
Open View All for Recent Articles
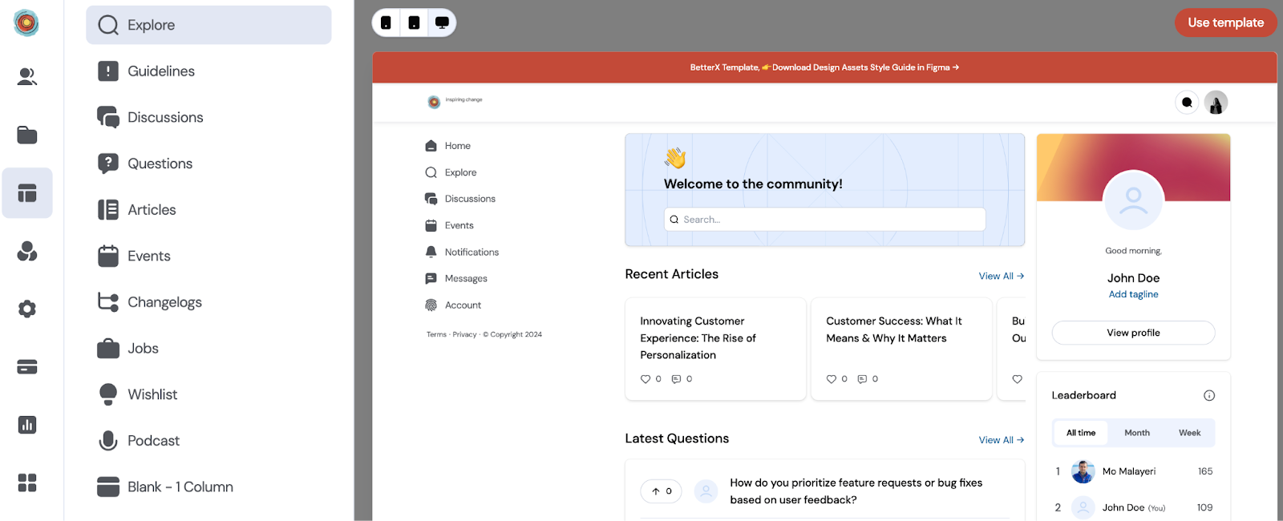click(x=1002, y=276)
